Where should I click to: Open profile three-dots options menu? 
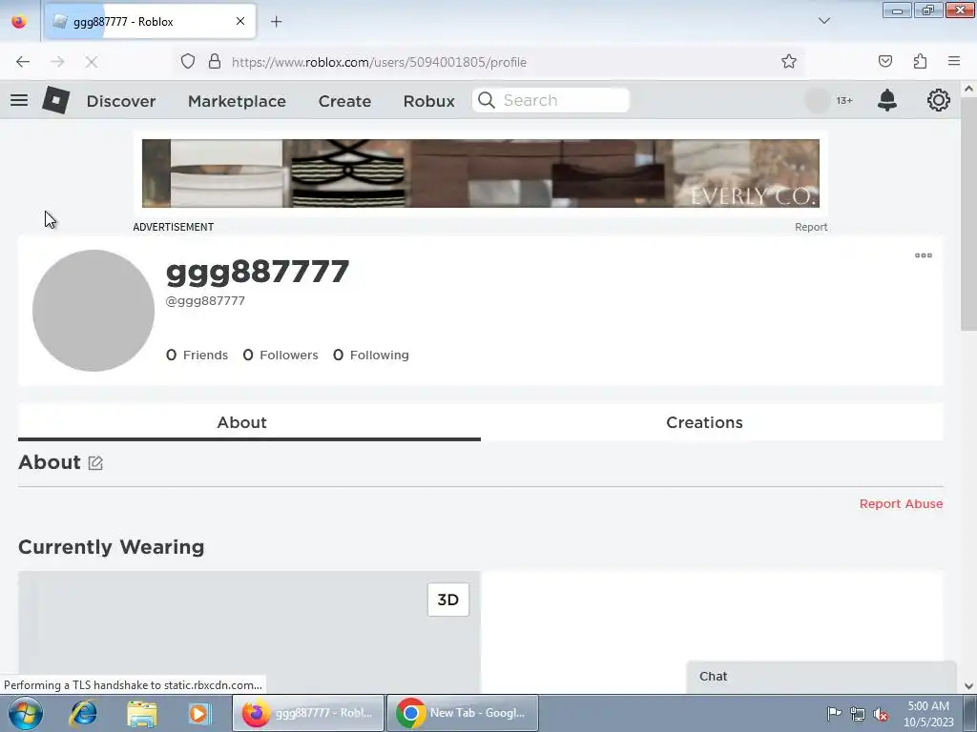pyautogui.click(x=924, y=255)
